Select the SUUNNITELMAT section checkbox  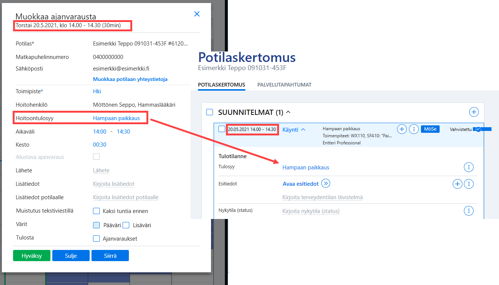tap(210, 112)
